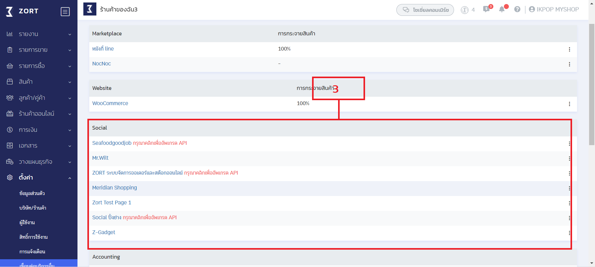Open options menu for Social ปิ้งย่าง row
The height and width of the screenshot is (267, 595).
(x=569, y=218)
